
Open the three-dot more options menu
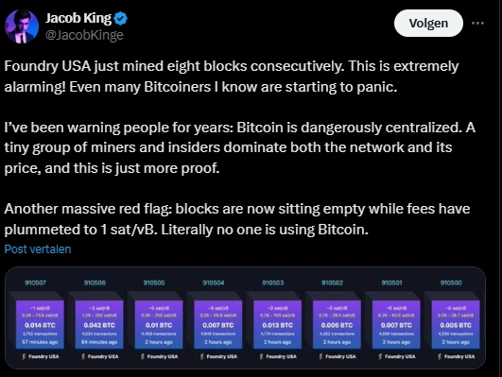tap(477, 23)
